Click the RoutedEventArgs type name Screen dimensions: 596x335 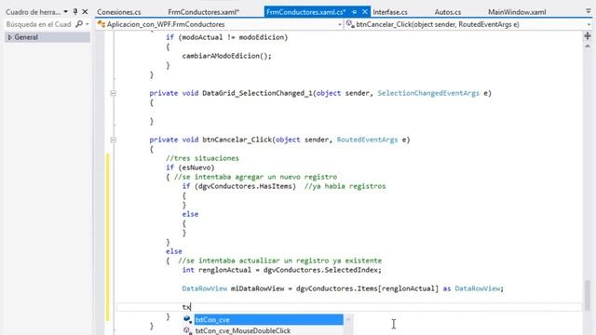(x=367, y=140)
